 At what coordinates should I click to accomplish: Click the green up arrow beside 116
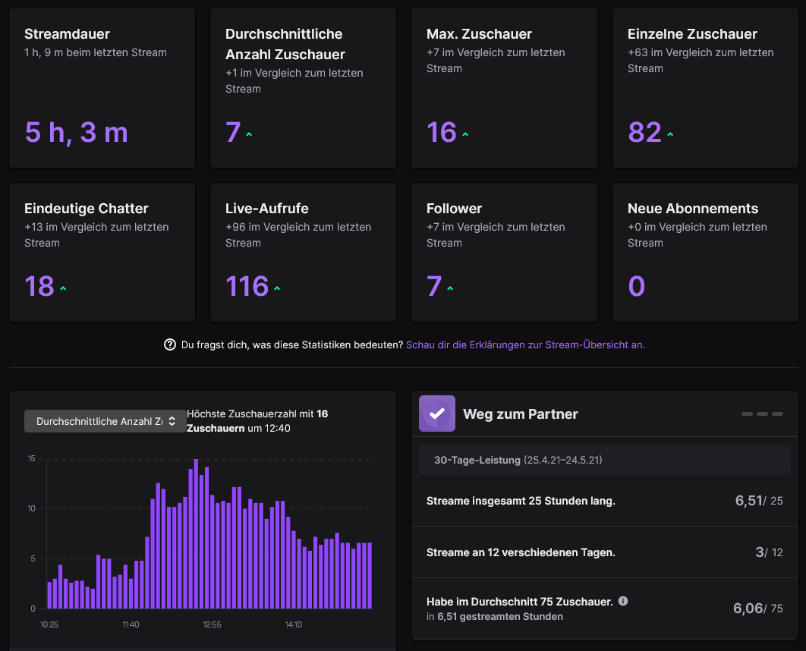(x=277, y=289)
